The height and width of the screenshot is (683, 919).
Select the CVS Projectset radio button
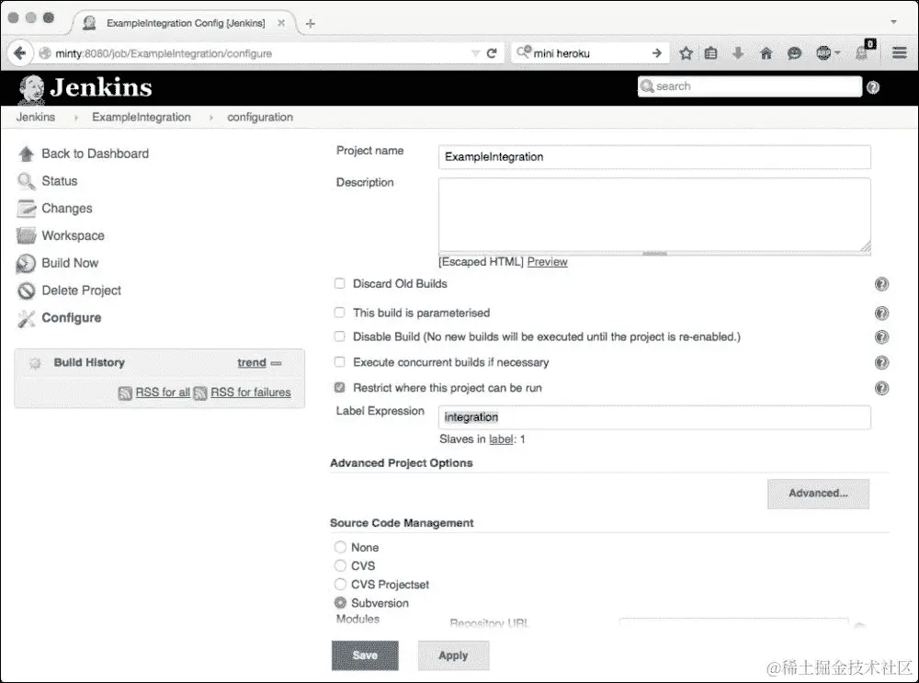coord(340,584)
